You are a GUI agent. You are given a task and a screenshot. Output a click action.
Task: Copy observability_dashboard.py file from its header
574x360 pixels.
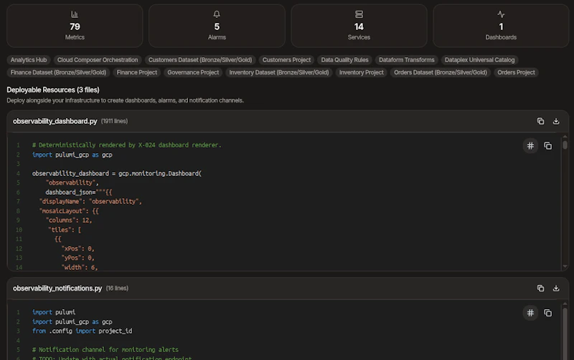click(540, 121)
